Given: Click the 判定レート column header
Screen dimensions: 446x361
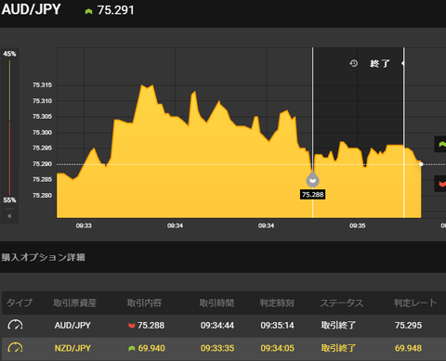Looking at the screenshot, I should coord(415,303).
